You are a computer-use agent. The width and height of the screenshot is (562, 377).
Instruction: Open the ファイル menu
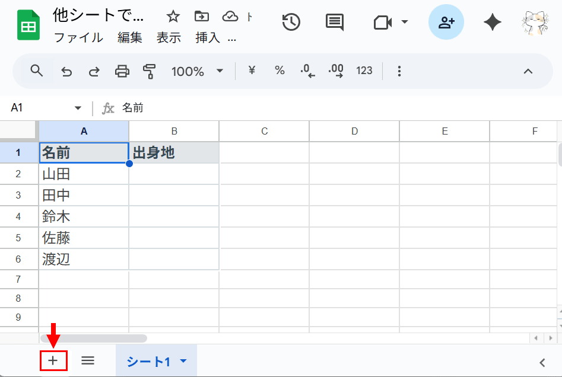point(78,38)
